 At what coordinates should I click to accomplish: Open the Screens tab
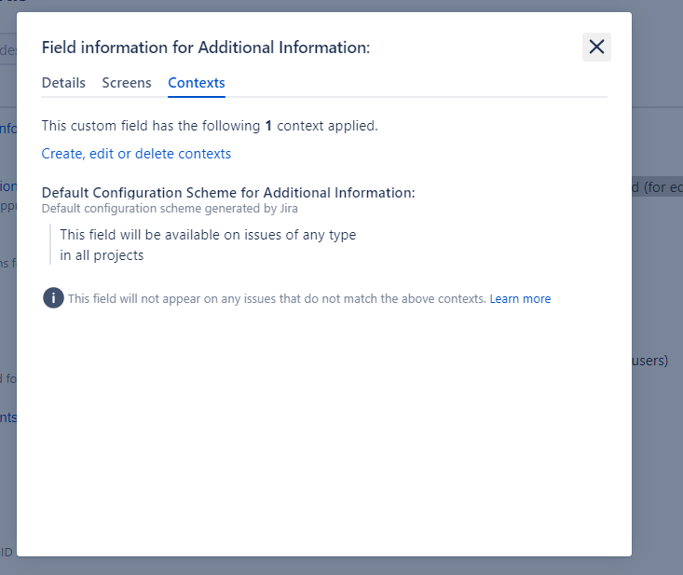(x=127, y=83)
